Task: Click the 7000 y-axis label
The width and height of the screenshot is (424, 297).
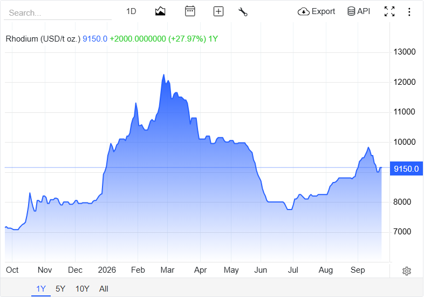Action: pyautogui.click(x=402, y=232)
